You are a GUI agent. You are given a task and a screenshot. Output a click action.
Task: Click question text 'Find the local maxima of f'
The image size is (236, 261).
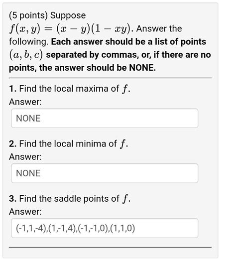(75, 89)
